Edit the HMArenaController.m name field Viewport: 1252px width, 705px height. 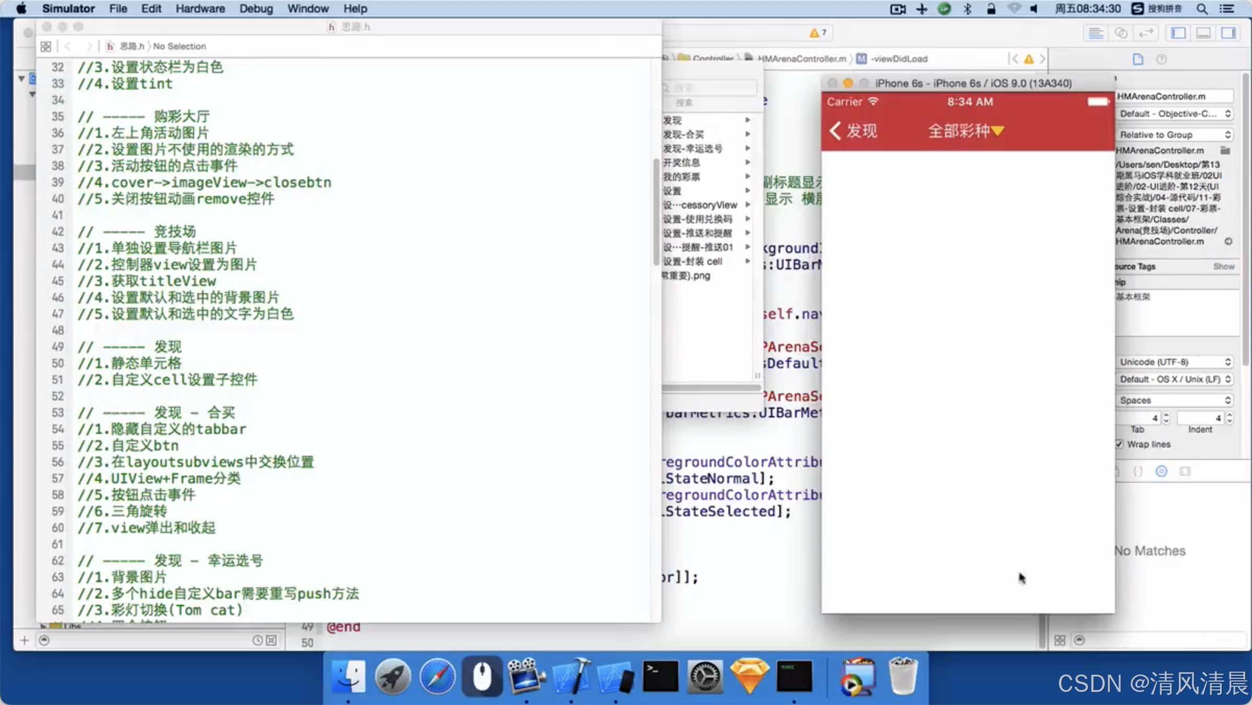pyautogui.click(x=1175, y=96)
